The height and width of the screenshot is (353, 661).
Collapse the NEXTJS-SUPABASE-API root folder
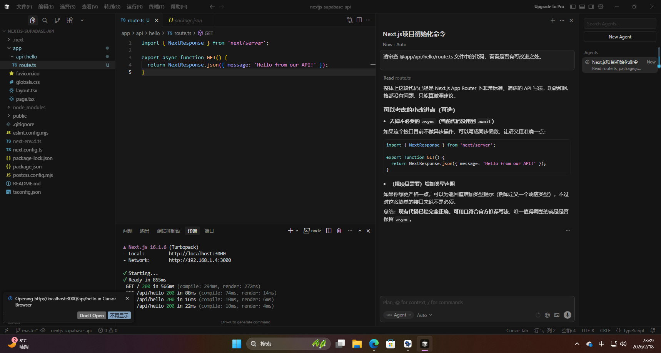31,31
